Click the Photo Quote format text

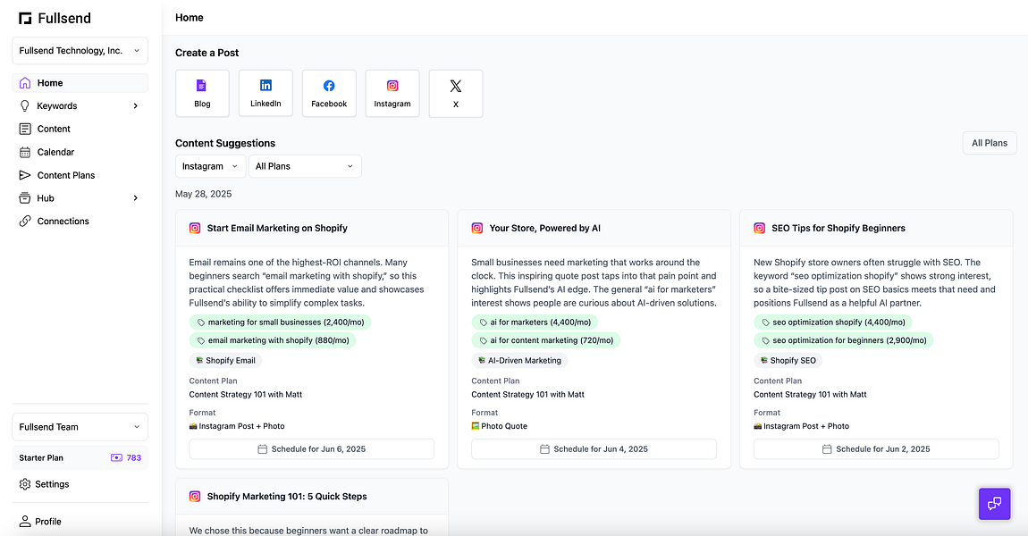point(504,426)
